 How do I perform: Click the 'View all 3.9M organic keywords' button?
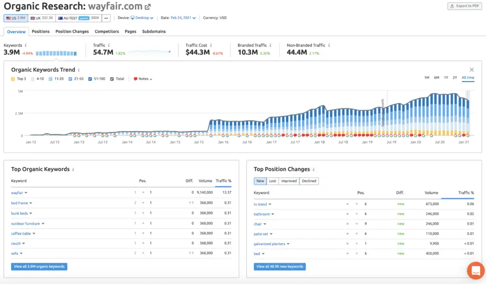[39, 266]
